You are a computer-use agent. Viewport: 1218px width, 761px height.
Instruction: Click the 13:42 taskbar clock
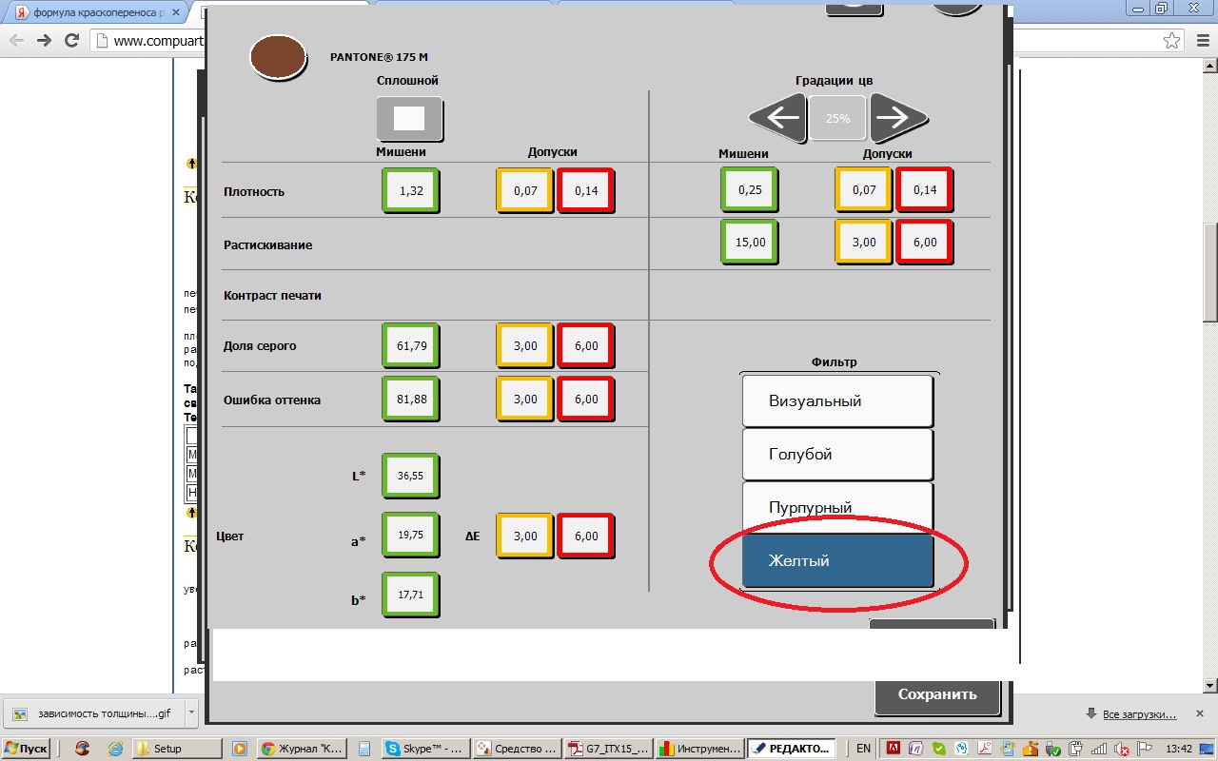[1179, 749]
